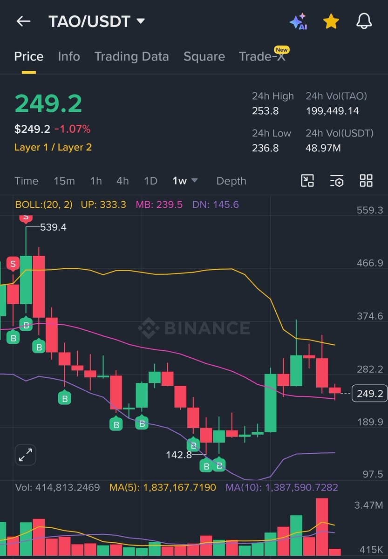The height and width of the screenshot is (559, 388).
Task: Click the MA(5) volume value
Action: click(163, 488)
